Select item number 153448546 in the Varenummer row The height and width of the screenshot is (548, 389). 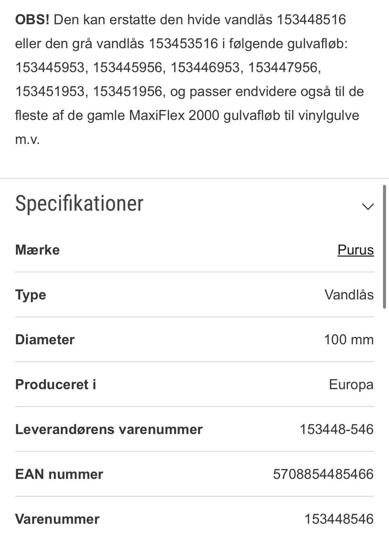tap(339, 519)
